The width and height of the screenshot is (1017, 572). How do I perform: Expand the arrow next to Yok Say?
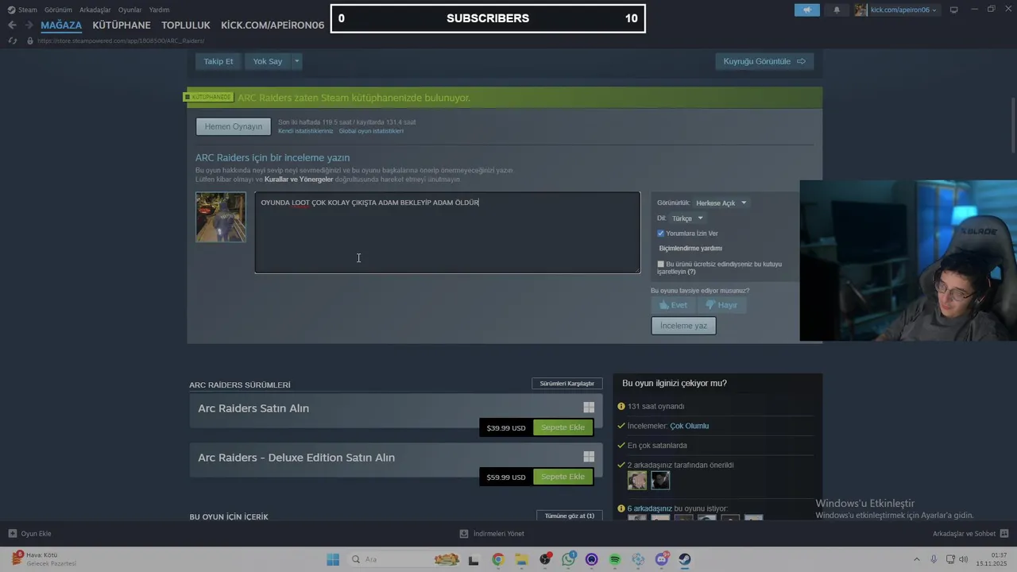pos(297,61)
